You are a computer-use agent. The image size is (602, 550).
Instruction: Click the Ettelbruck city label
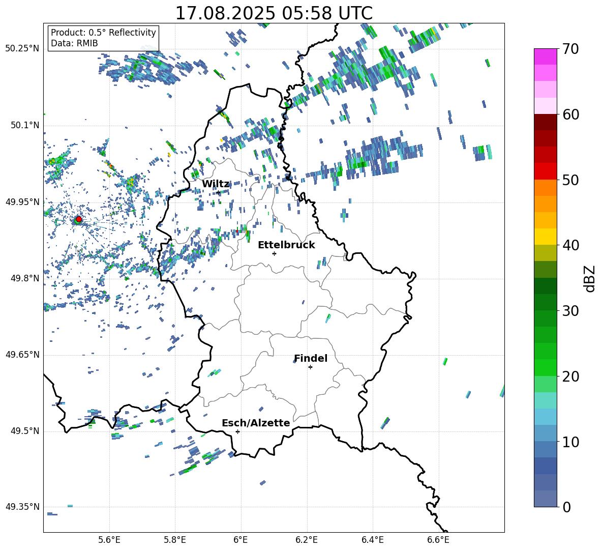click(286, 245)
